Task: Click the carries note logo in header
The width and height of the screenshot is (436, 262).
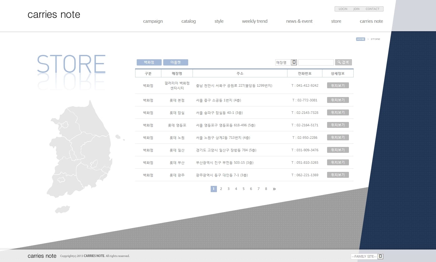Action: coord(54,15)
